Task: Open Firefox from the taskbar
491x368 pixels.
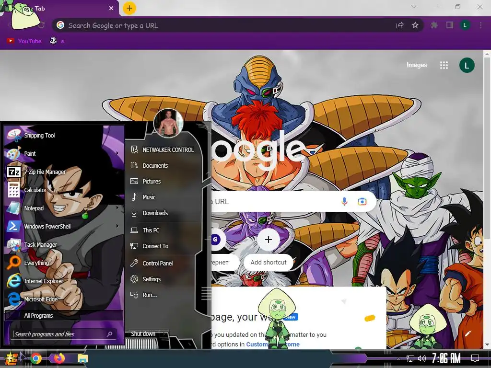Action: pos(59,358)
